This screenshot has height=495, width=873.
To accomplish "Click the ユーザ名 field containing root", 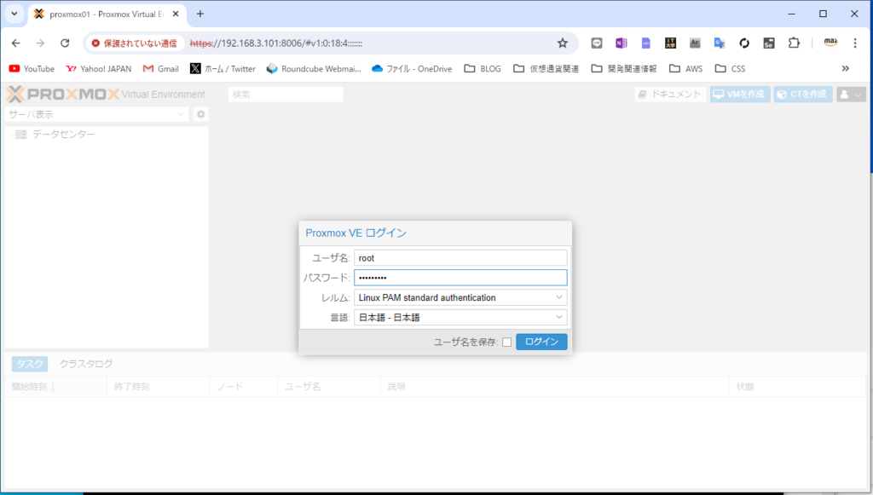I will pos(460,257).
